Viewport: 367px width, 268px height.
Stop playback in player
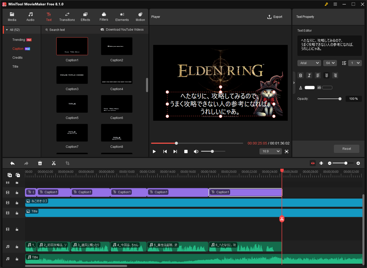[x=186, y=152]
